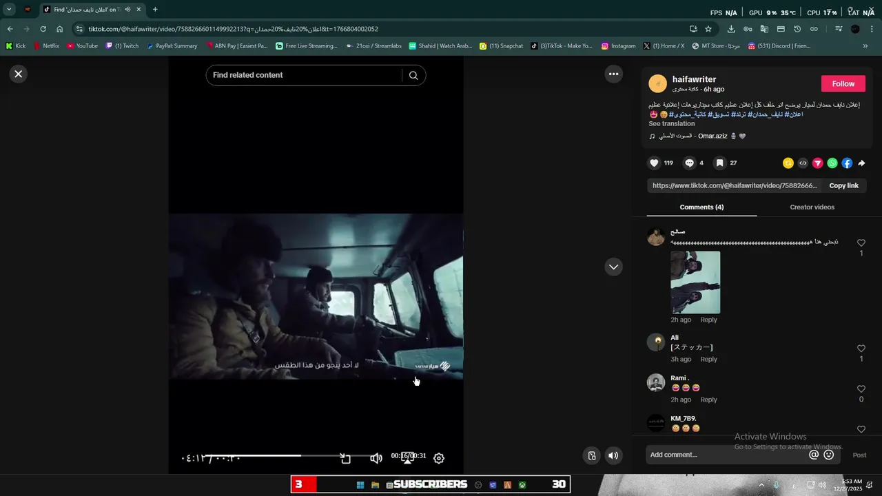Image resolution: width=882 pixels, height=496 pixels.
Task: Mute tab via speaker icon on TikTok tab
Action: point(127,10)
